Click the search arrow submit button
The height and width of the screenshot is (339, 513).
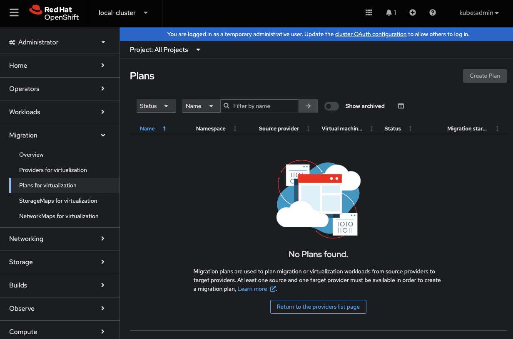pyautogui.click(x=308, y=106)
